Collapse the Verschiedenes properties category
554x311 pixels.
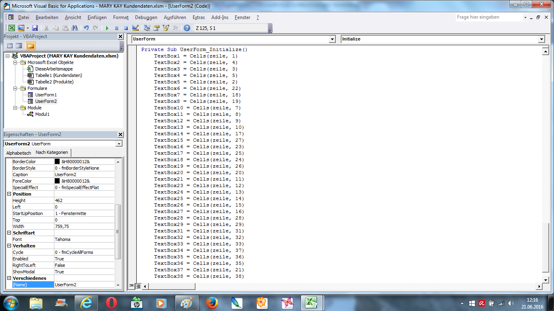coord(9,278)
